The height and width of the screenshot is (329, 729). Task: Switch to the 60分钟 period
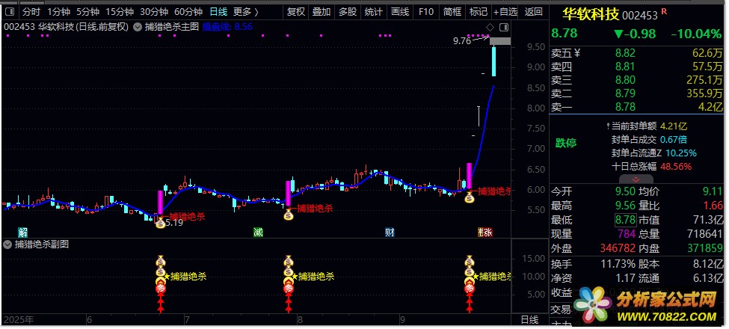(x=188, y=12)
